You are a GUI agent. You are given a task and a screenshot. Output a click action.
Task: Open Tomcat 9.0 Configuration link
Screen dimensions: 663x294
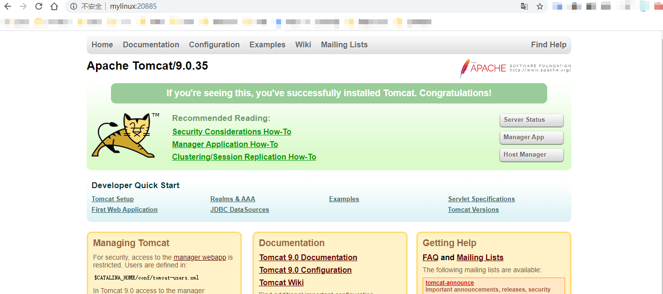(x=305, y=270)
